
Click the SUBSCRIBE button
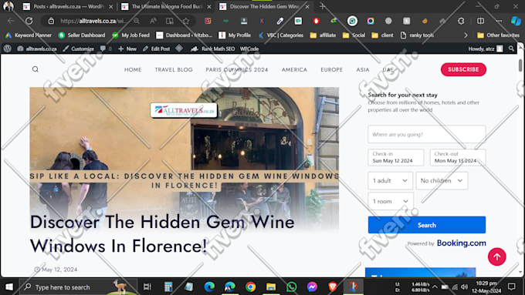tap(463, 69)
